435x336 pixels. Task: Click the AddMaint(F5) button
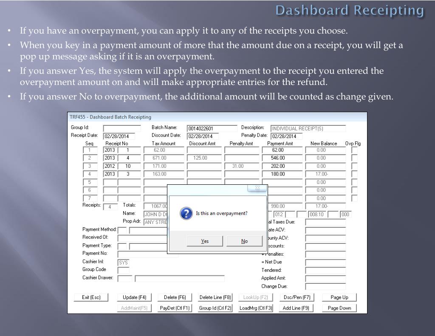point(134,308)
